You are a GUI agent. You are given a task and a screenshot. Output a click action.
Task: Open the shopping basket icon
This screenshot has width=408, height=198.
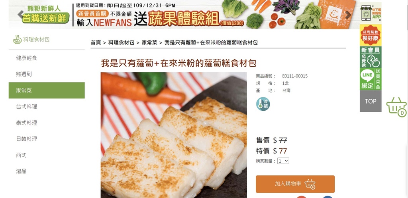point(396,107)
